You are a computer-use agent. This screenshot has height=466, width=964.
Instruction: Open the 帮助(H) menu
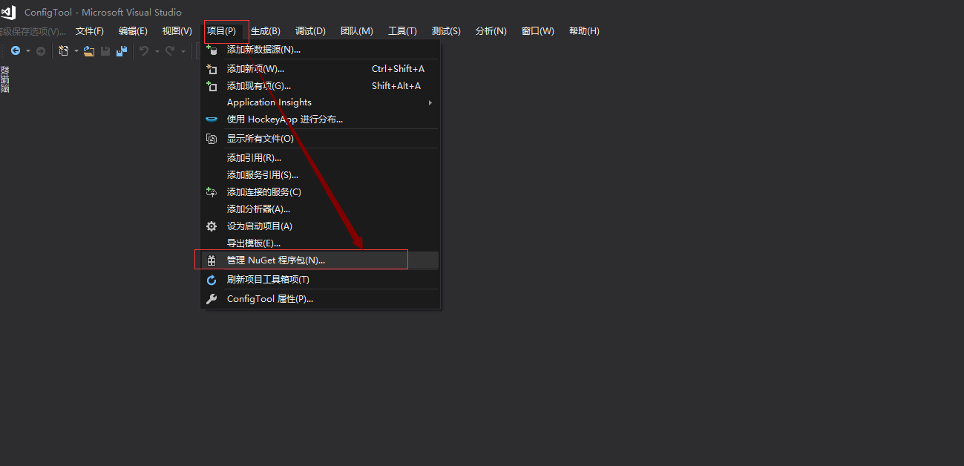coord(584,31)
